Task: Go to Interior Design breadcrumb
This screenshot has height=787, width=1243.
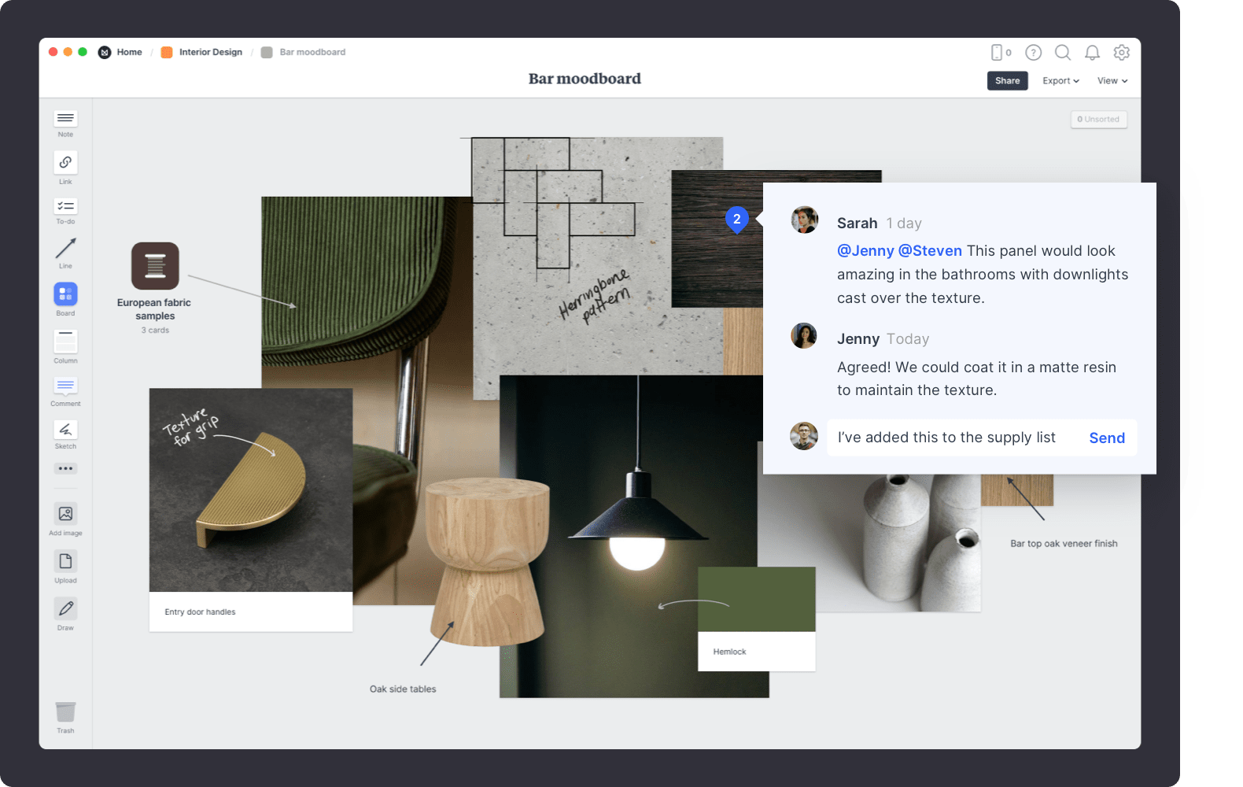Action: tap(211, 53)
